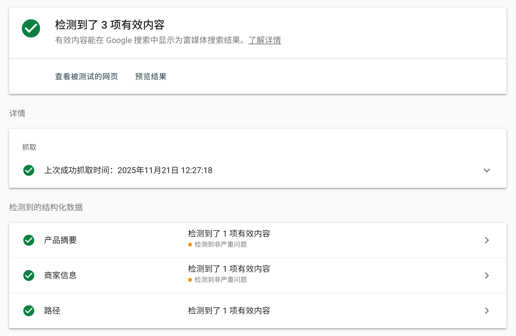The height and width of the screenshot is (336, 516).
Task: Select the 路径 row label
Action: click(x=52, y=311)
